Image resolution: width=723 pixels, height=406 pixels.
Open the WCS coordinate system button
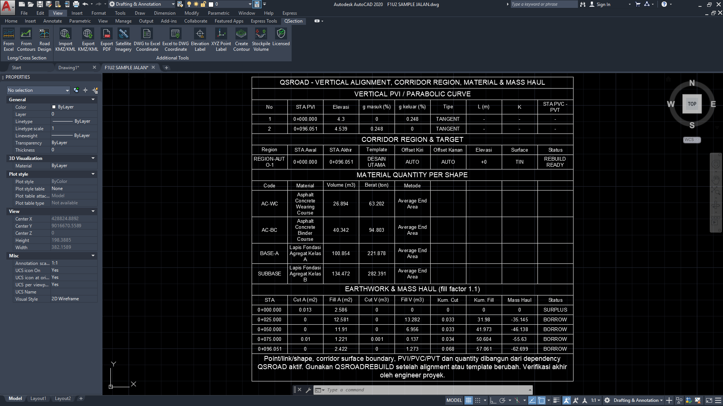coord(692,140)
